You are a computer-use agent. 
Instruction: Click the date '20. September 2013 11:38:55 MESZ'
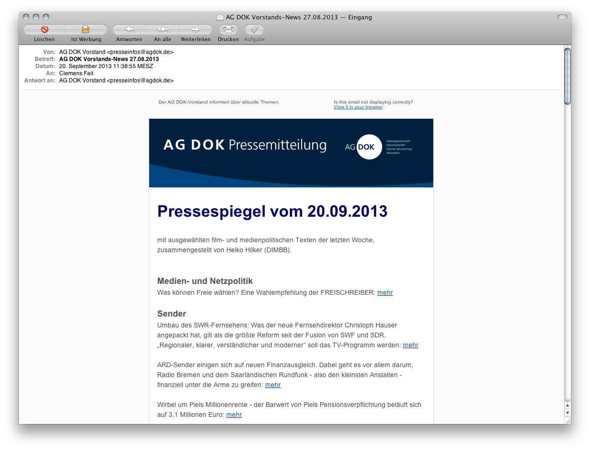106,66
